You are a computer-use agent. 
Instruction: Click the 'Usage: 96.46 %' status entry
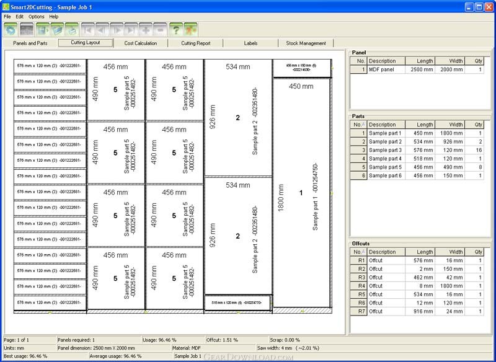[159, 340]
